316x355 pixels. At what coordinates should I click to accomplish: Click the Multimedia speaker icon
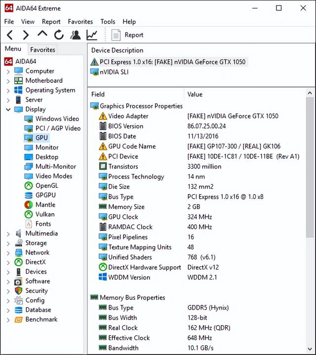[x=18, y=233]
